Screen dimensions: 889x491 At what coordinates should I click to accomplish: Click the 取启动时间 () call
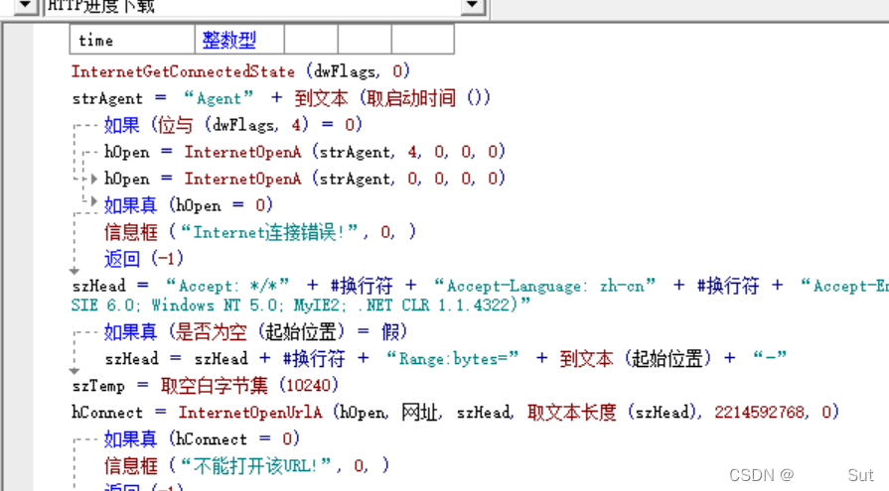428,98
